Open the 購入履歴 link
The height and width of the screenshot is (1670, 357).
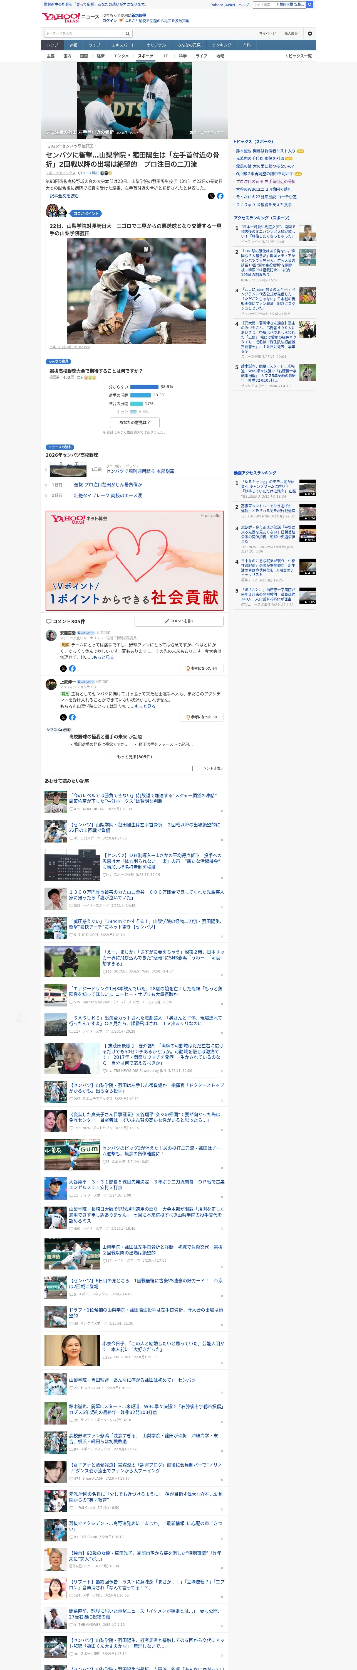tap(291, 34)
